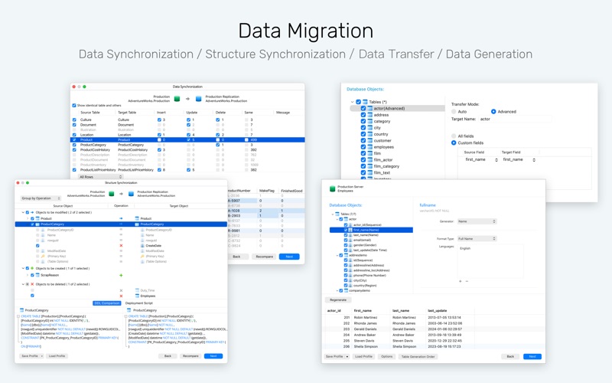The height and width of the screenshot is (383, 612).
Task: Click the red X delete icon beside Employees
Action: (x=121, y=296)
